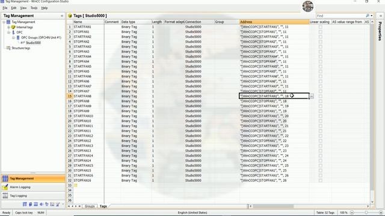The image size is (385, 216).
Task: Open the Find box options dropdown
Action: 372,16
